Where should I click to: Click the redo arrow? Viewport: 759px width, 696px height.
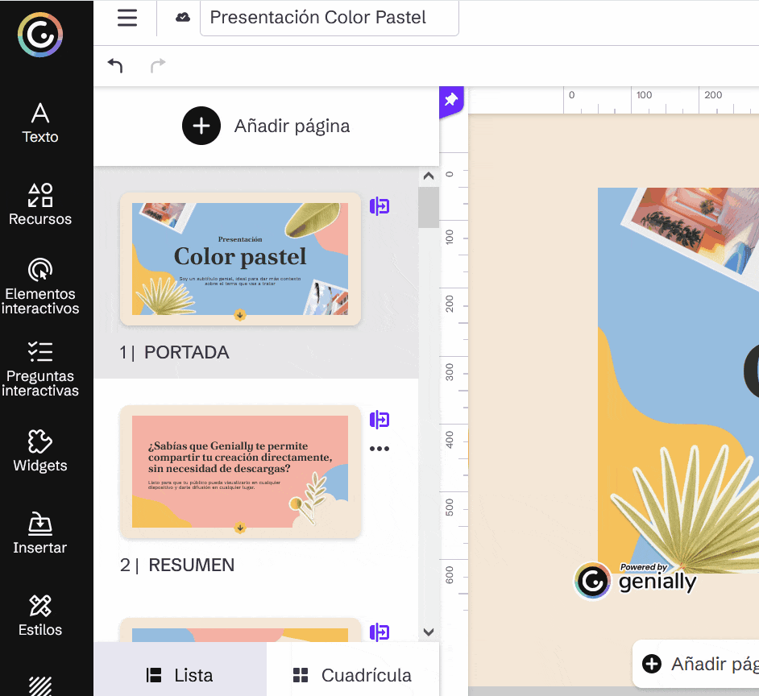click(158, 65)
